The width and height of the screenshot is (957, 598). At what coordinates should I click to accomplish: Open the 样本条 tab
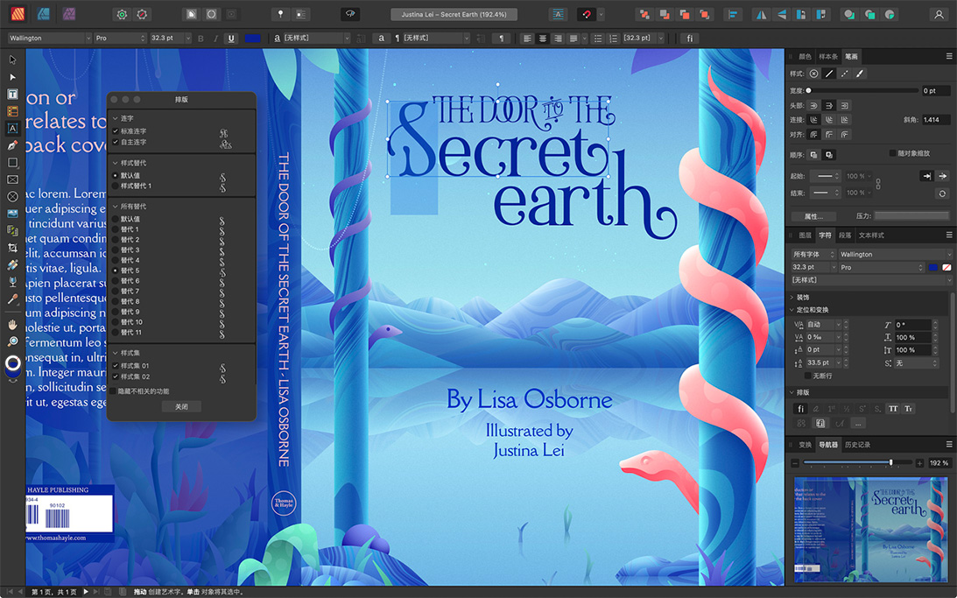point(827,57)
